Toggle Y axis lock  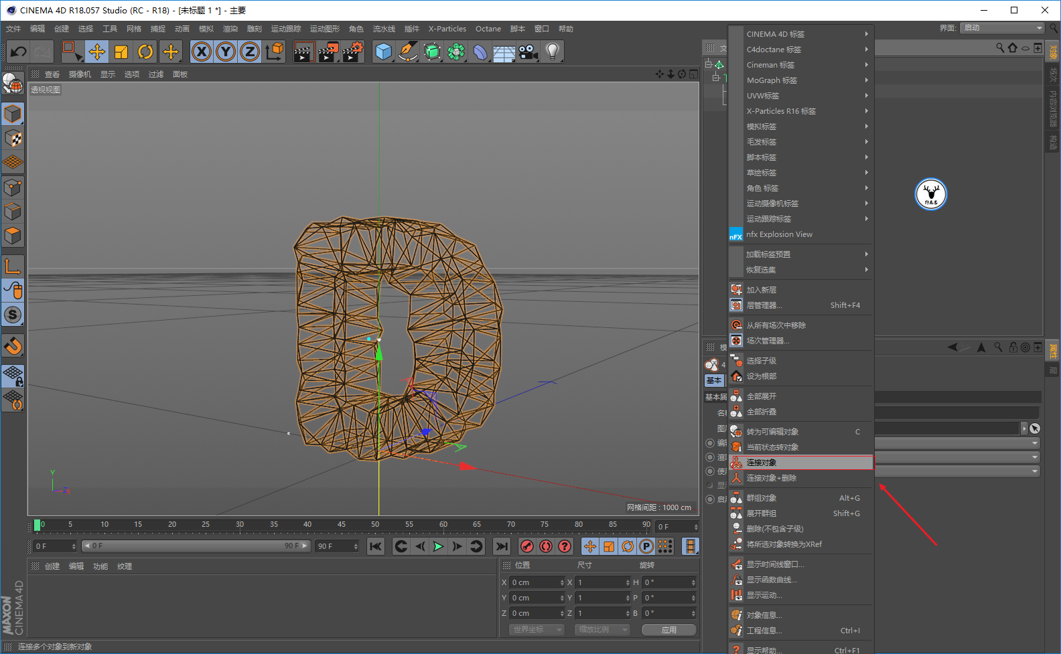pyautogui.click(x=226, y=52)
